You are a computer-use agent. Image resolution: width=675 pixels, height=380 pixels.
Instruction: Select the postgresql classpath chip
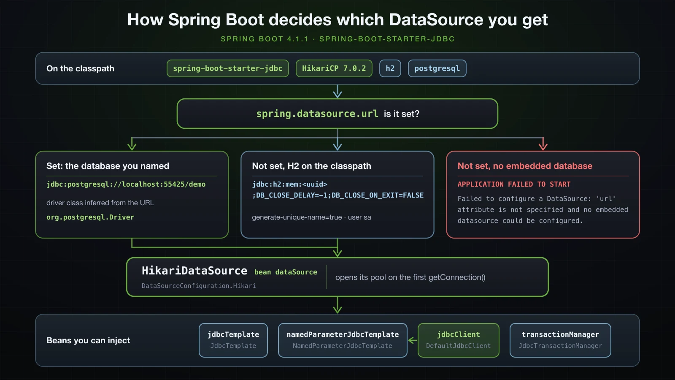coord(437,68)
